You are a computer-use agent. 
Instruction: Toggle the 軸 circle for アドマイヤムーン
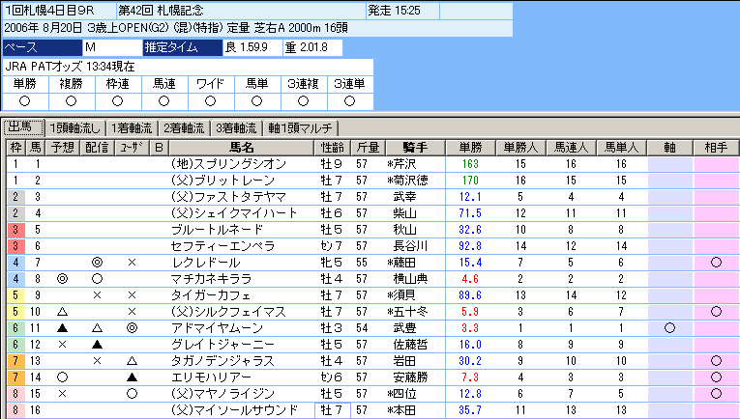668,328
